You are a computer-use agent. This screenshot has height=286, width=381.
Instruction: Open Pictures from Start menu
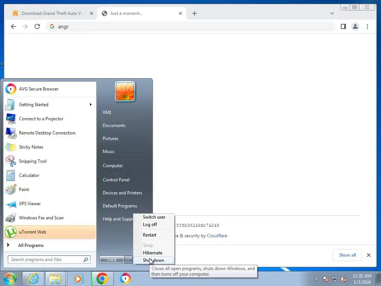[x=125, y=139]
